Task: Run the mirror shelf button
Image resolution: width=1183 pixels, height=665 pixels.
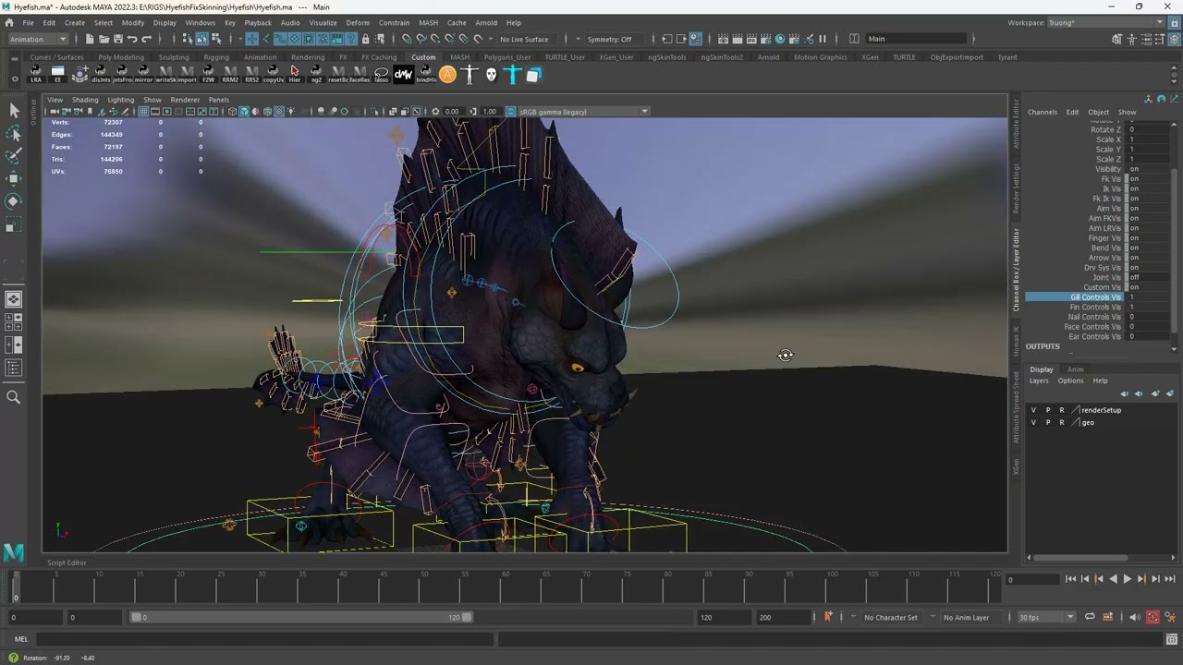Action: pos(143,74)
